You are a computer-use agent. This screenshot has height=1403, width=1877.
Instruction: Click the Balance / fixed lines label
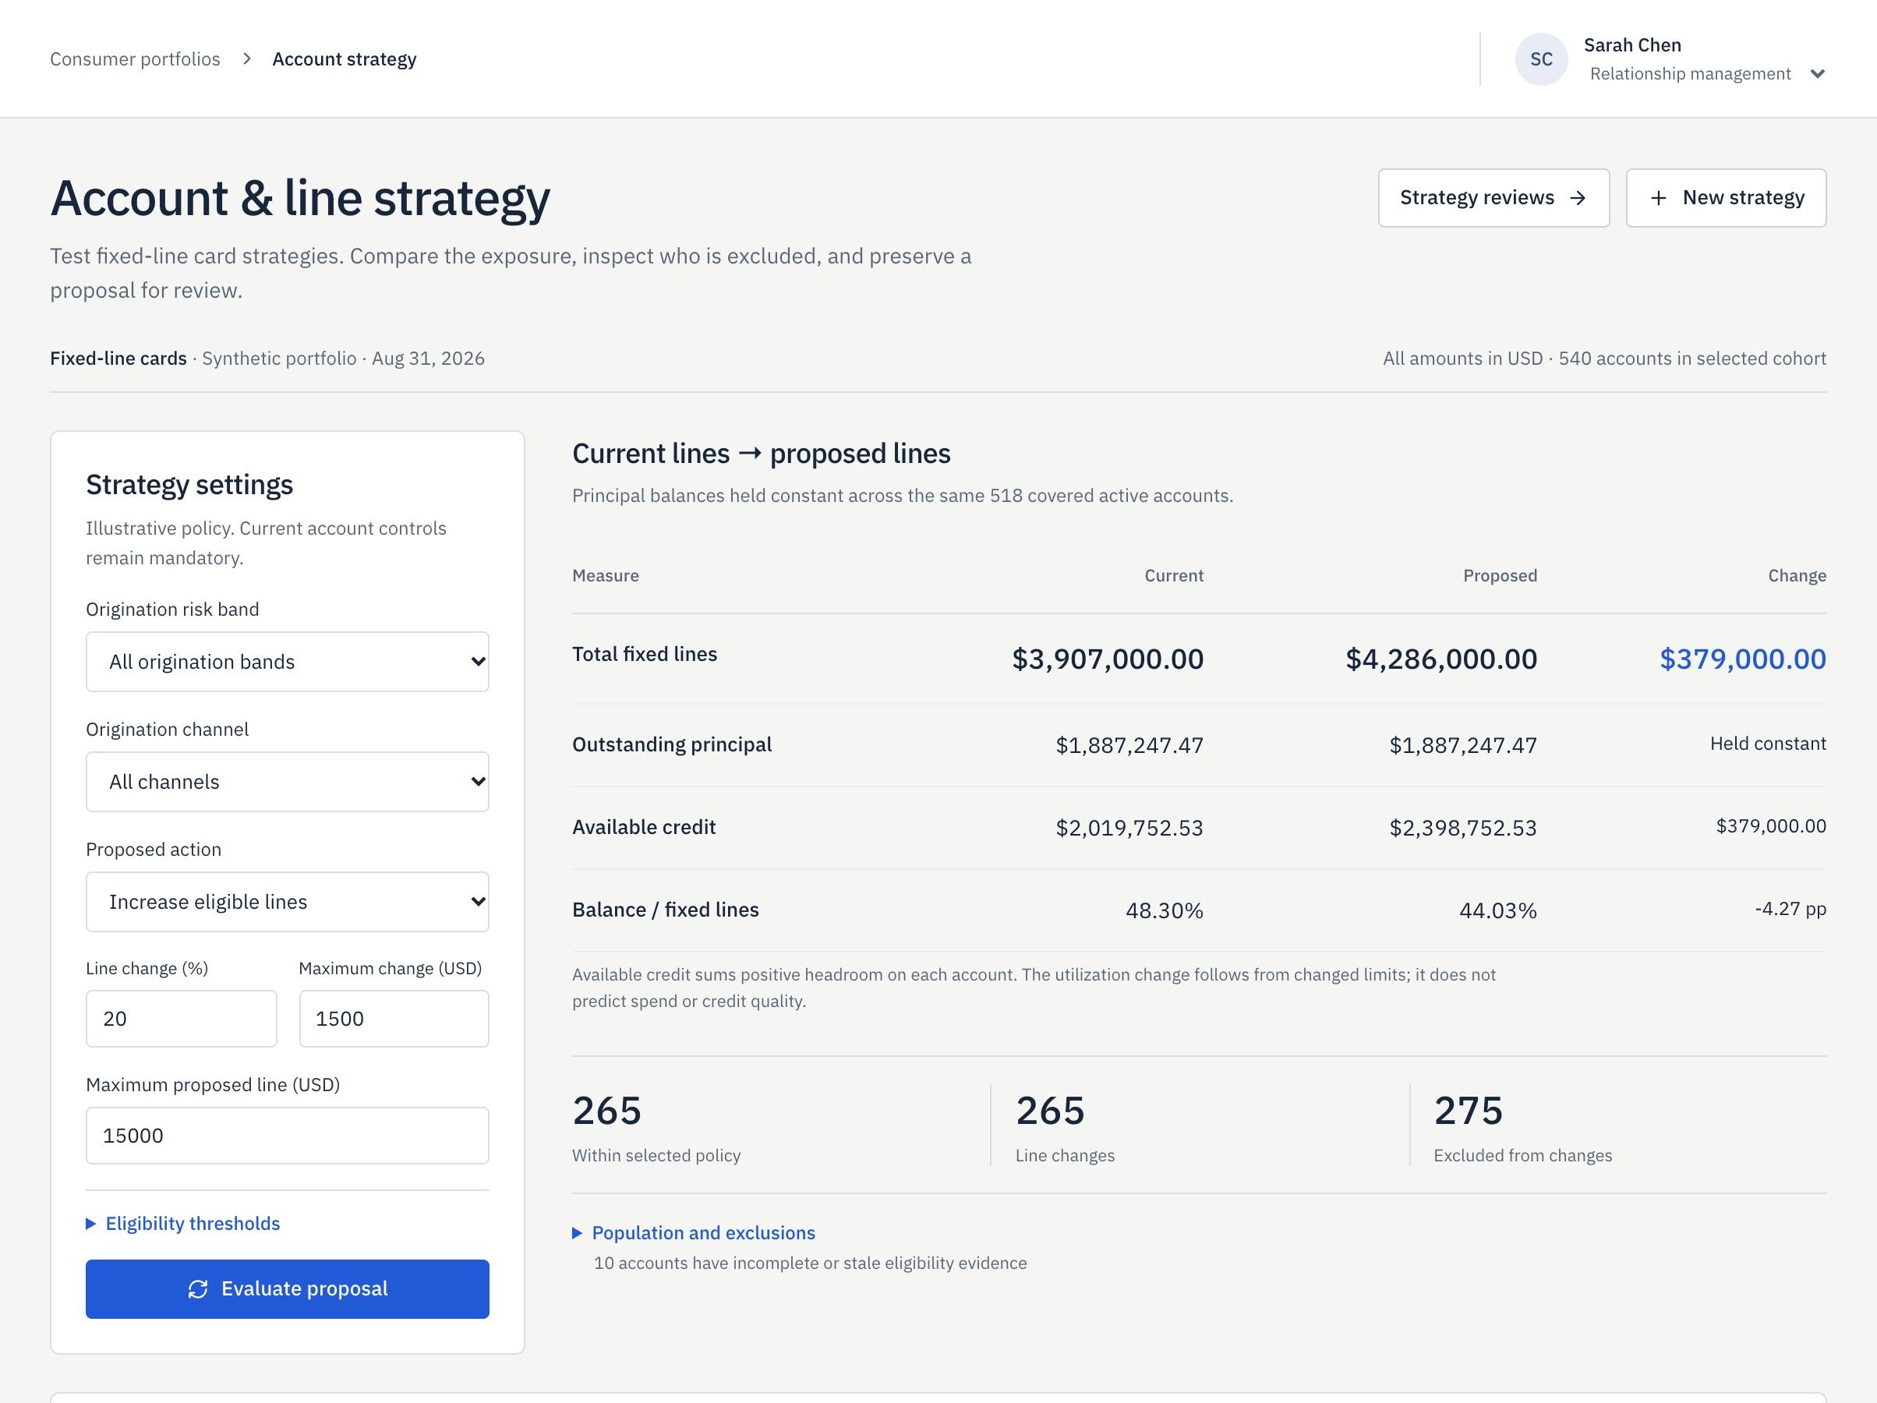pyautogui.click(x=665, y=910)
